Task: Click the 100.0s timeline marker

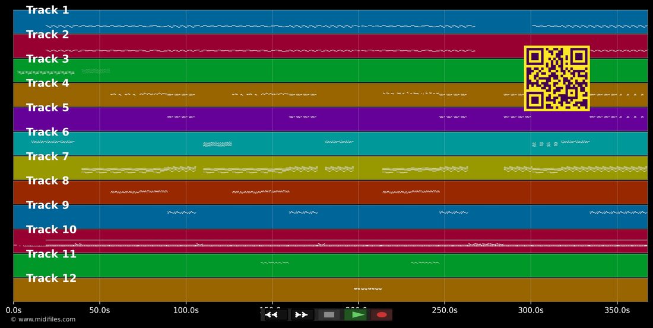Action: coord(186,310)
